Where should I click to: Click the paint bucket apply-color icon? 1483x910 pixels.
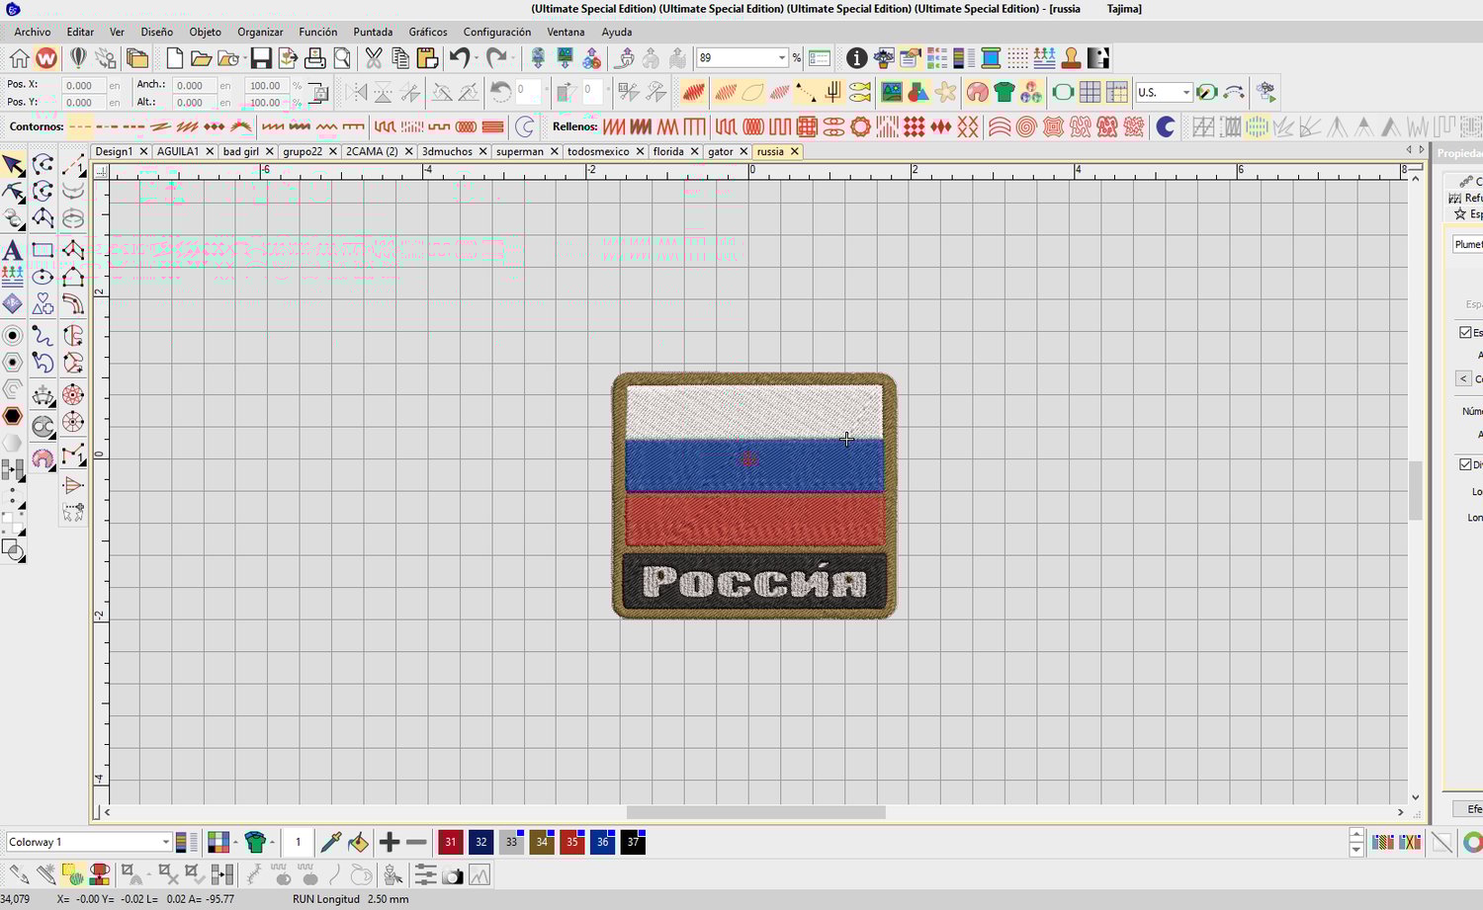[359, 843]
